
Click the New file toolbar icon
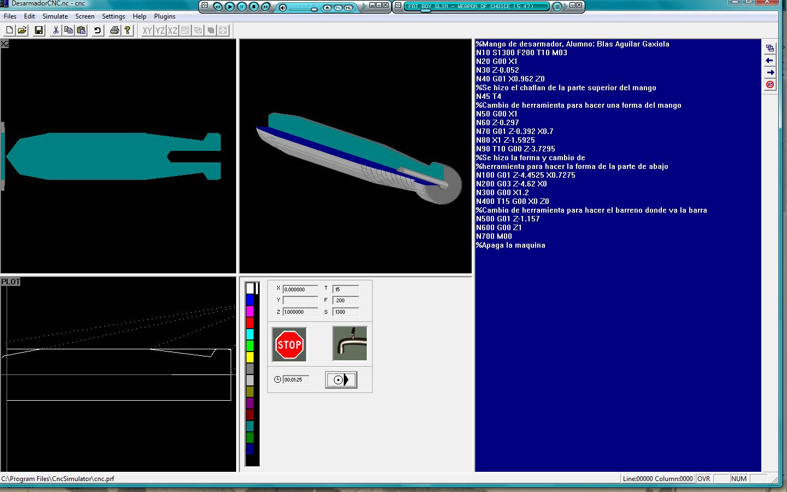(x=10, y=31)
